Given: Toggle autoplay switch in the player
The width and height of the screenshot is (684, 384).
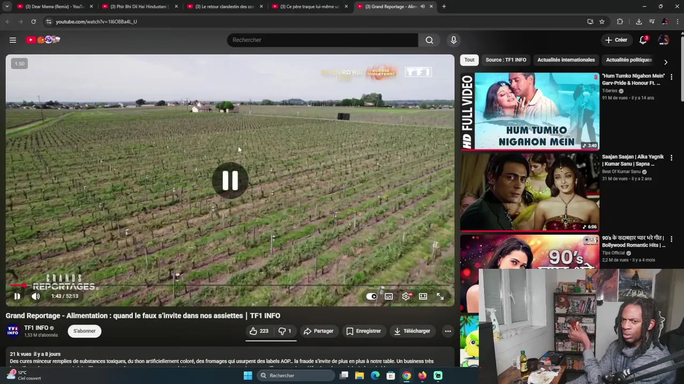Looking at the screenshot, I should (371, 297).
